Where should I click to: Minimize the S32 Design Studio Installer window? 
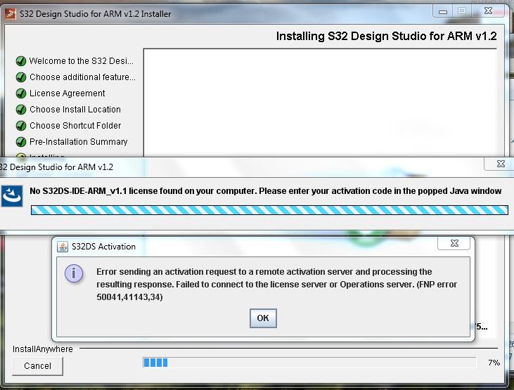click(443, 11)
